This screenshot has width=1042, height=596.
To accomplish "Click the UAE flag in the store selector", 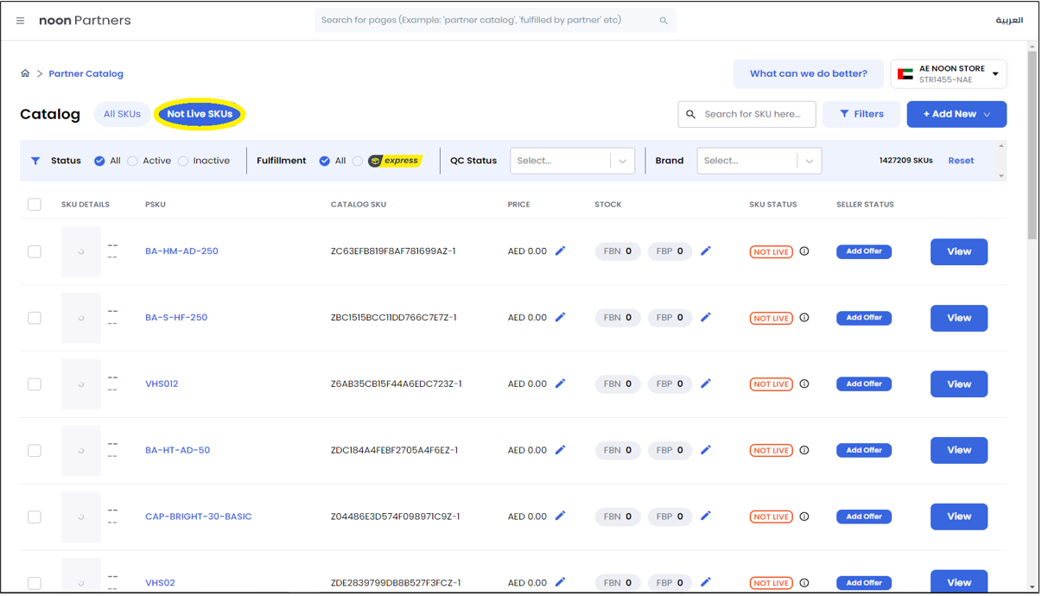I will click(x=905, y=73).
